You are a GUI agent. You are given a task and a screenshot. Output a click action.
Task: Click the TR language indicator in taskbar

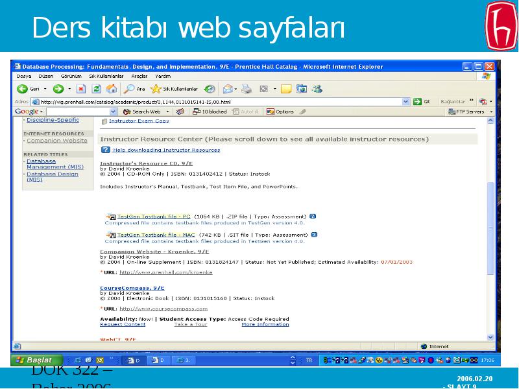coord(309,360)
